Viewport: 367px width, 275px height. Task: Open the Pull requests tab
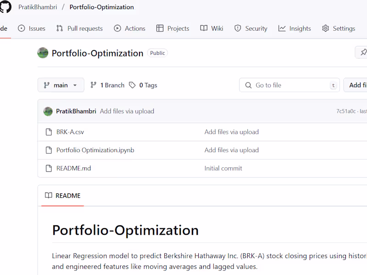79,28
